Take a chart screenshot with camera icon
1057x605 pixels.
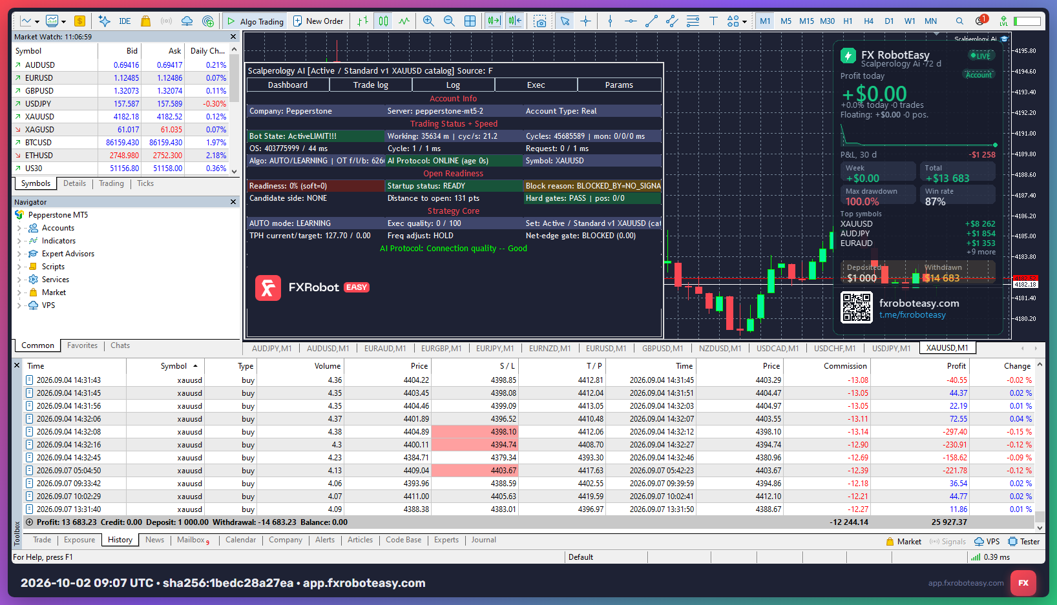pyautogui.click(x=541, y=21)
